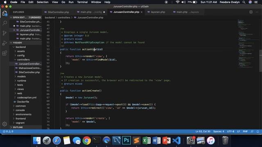Change end of line sequence LF
This screenshot has height=147, width=262.
(x=238, y=131)
